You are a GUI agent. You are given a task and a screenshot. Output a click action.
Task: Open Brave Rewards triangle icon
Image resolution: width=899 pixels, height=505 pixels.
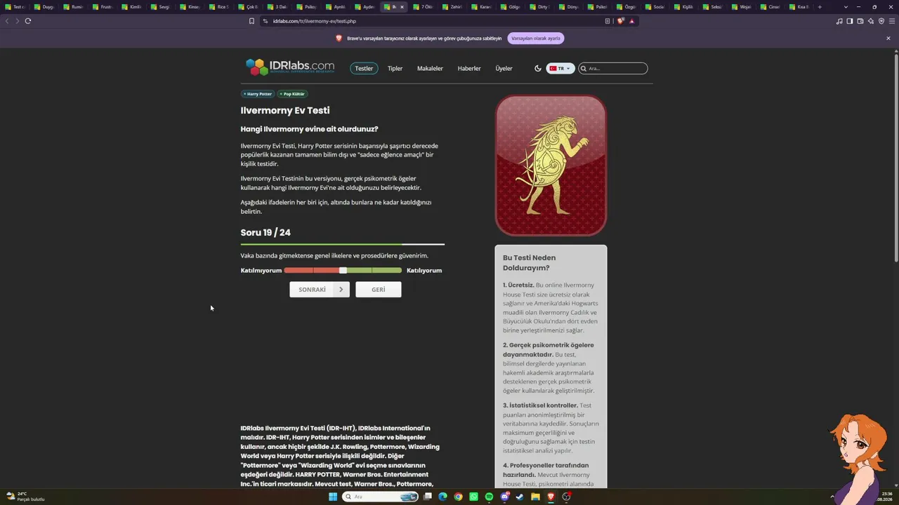tap(631, 21)
